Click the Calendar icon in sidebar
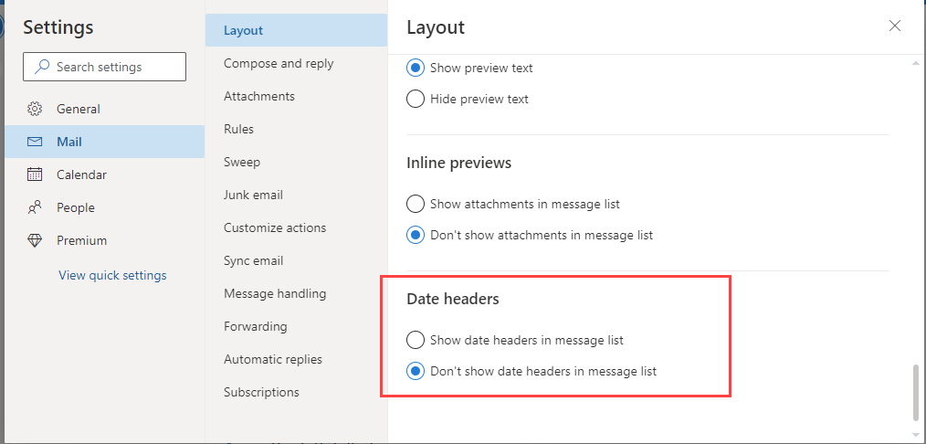This screenshot has width=926, height=444. 35,174
